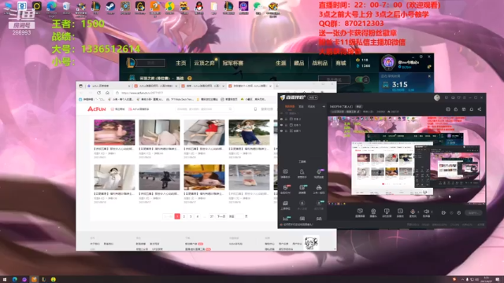The height and width of the screenshot is (283, 504).
Task: Click the League client logo button
Action: click(x=131, y=63)
